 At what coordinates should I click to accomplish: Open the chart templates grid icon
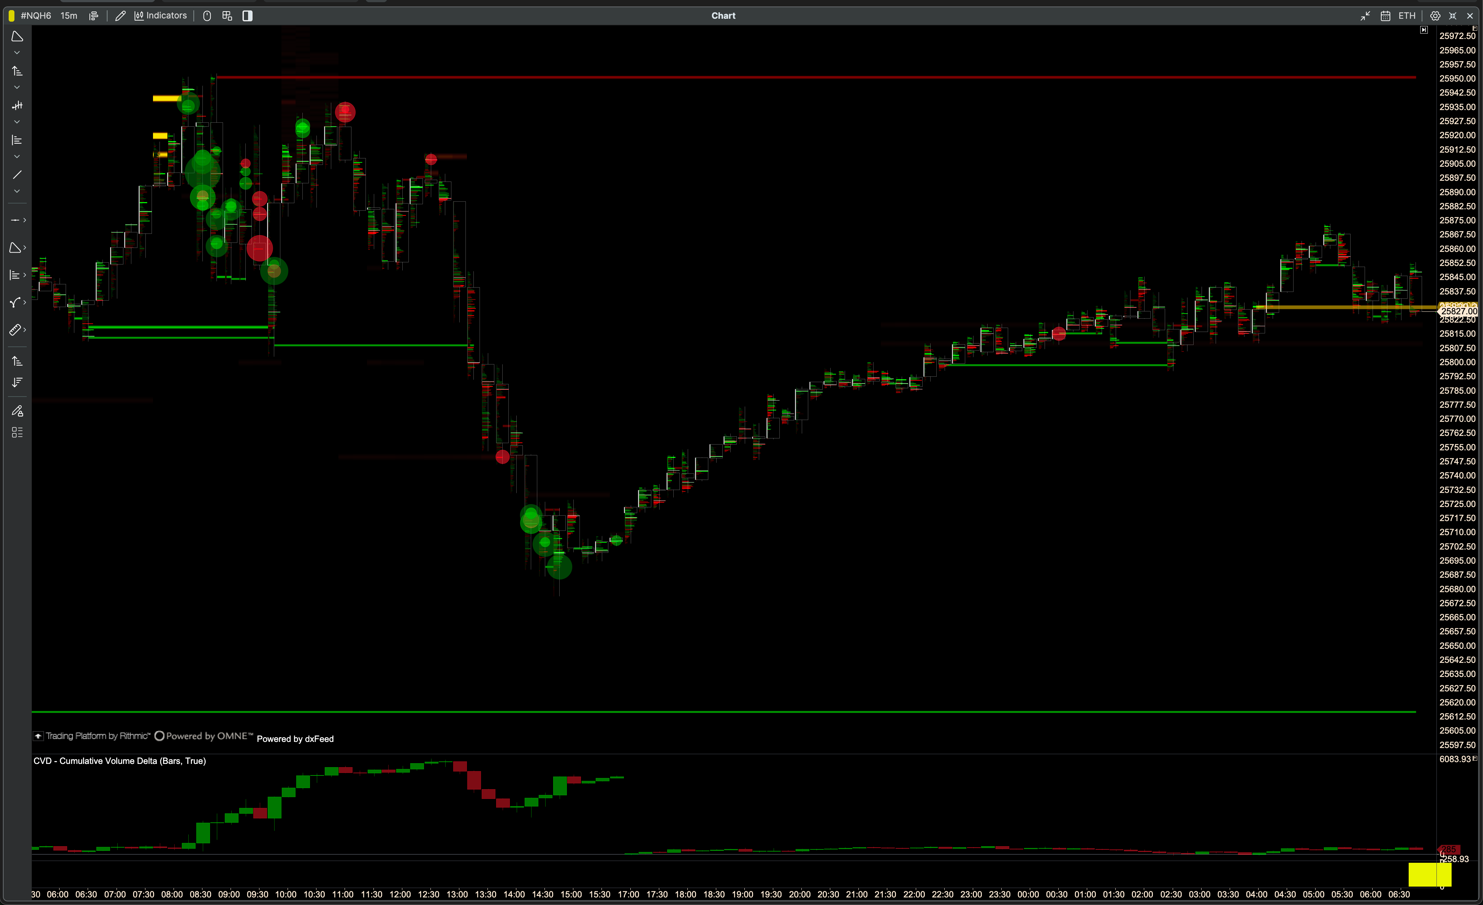click(x=227, y=16)
